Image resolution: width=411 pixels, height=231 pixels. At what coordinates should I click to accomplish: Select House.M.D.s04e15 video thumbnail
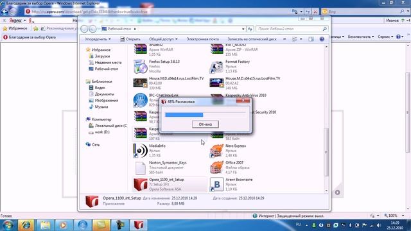point(216,83)
